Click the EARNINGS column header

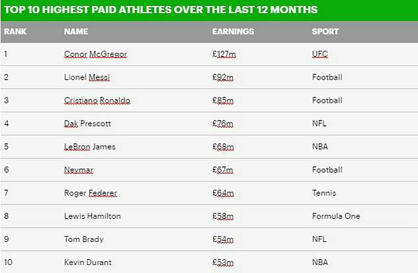coord(233,32)
